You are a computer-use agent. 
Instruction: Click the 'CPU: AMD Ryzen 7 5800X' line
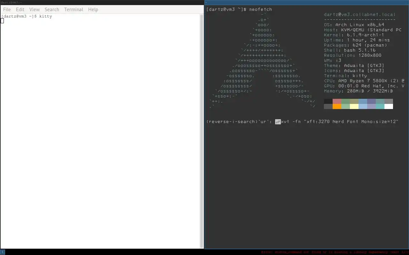364,81
